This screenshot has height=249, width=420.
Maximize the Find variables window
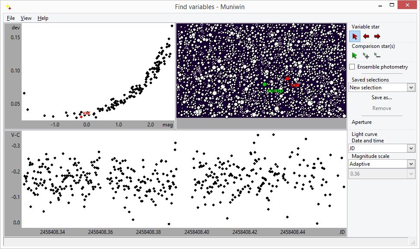pos(391,6)
